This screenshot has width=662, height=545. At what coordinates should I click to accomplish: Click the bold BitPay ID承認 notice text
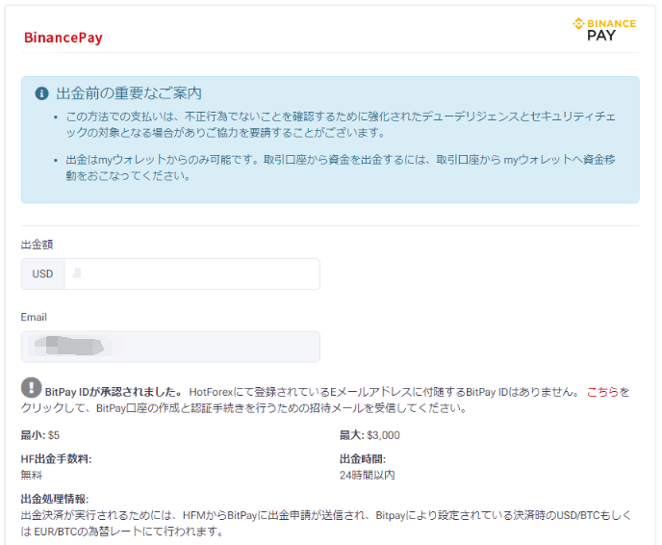pos(114,392)
